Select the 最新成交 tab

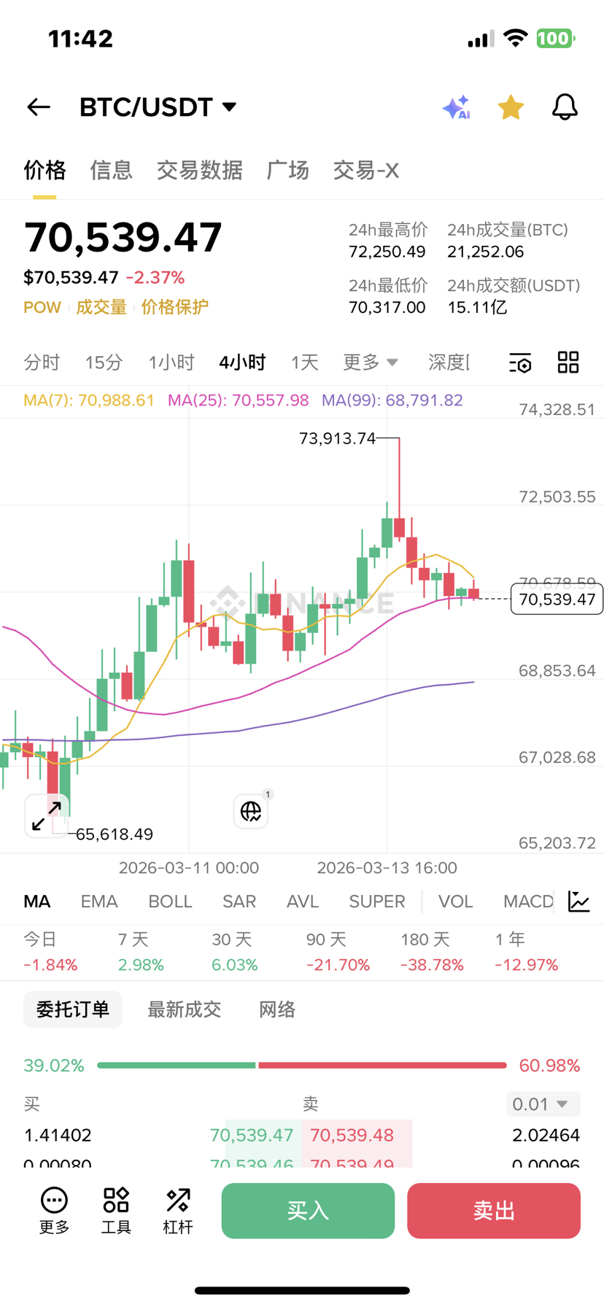[x=184, y=1009]
